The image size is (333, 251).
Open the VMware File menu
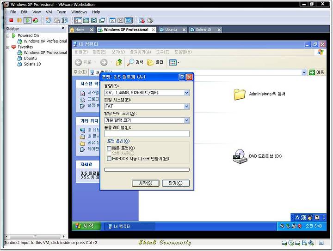point(13,12)
